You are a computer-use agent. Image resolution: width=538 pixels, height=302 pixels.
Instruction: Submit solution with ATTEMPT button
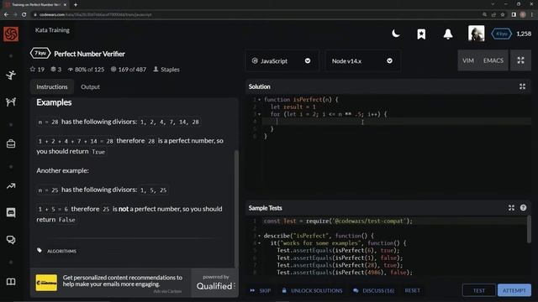point(514,290)
